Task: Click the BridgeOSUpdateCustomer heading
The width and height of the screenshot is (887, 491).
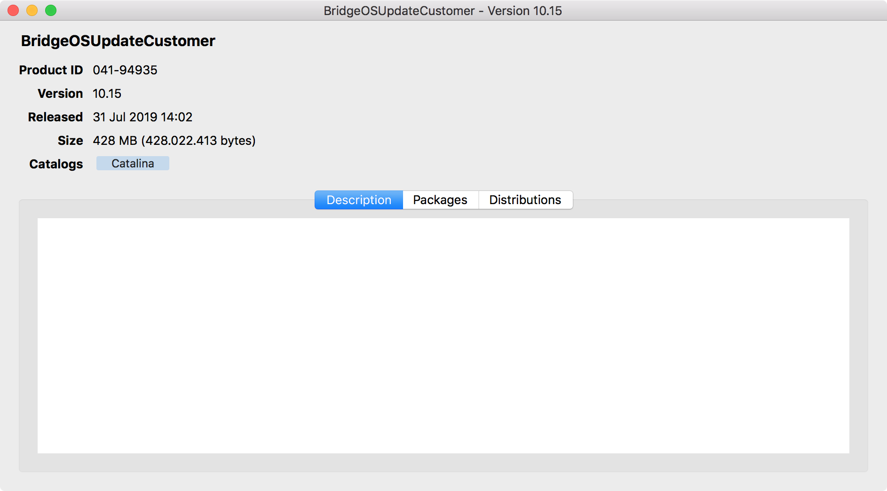Action: pos(118,41)
